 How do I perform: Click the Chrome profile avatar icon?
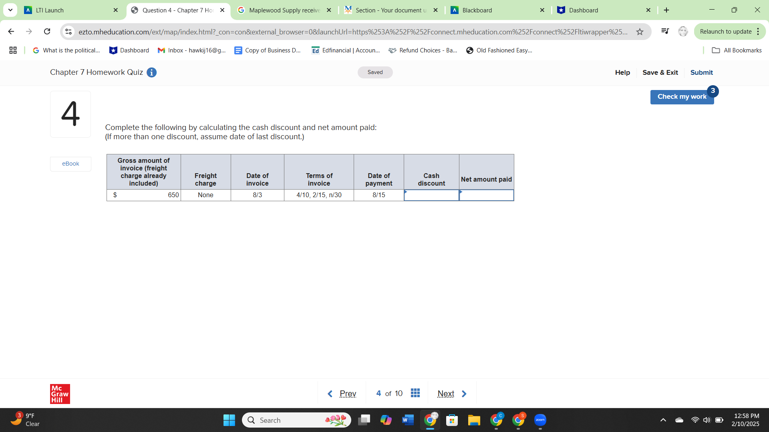pyautogui.click(x=683, y=31)
